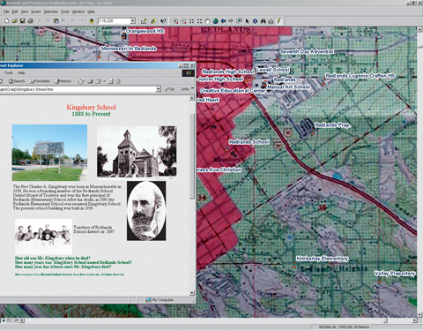Click the browser address input field

(78, 89)
